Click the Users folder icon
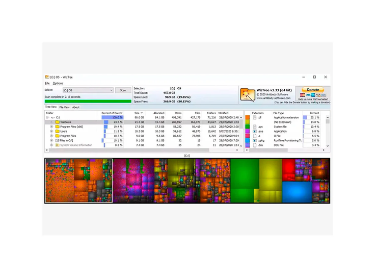377x279 pixels. pos(58,131)
